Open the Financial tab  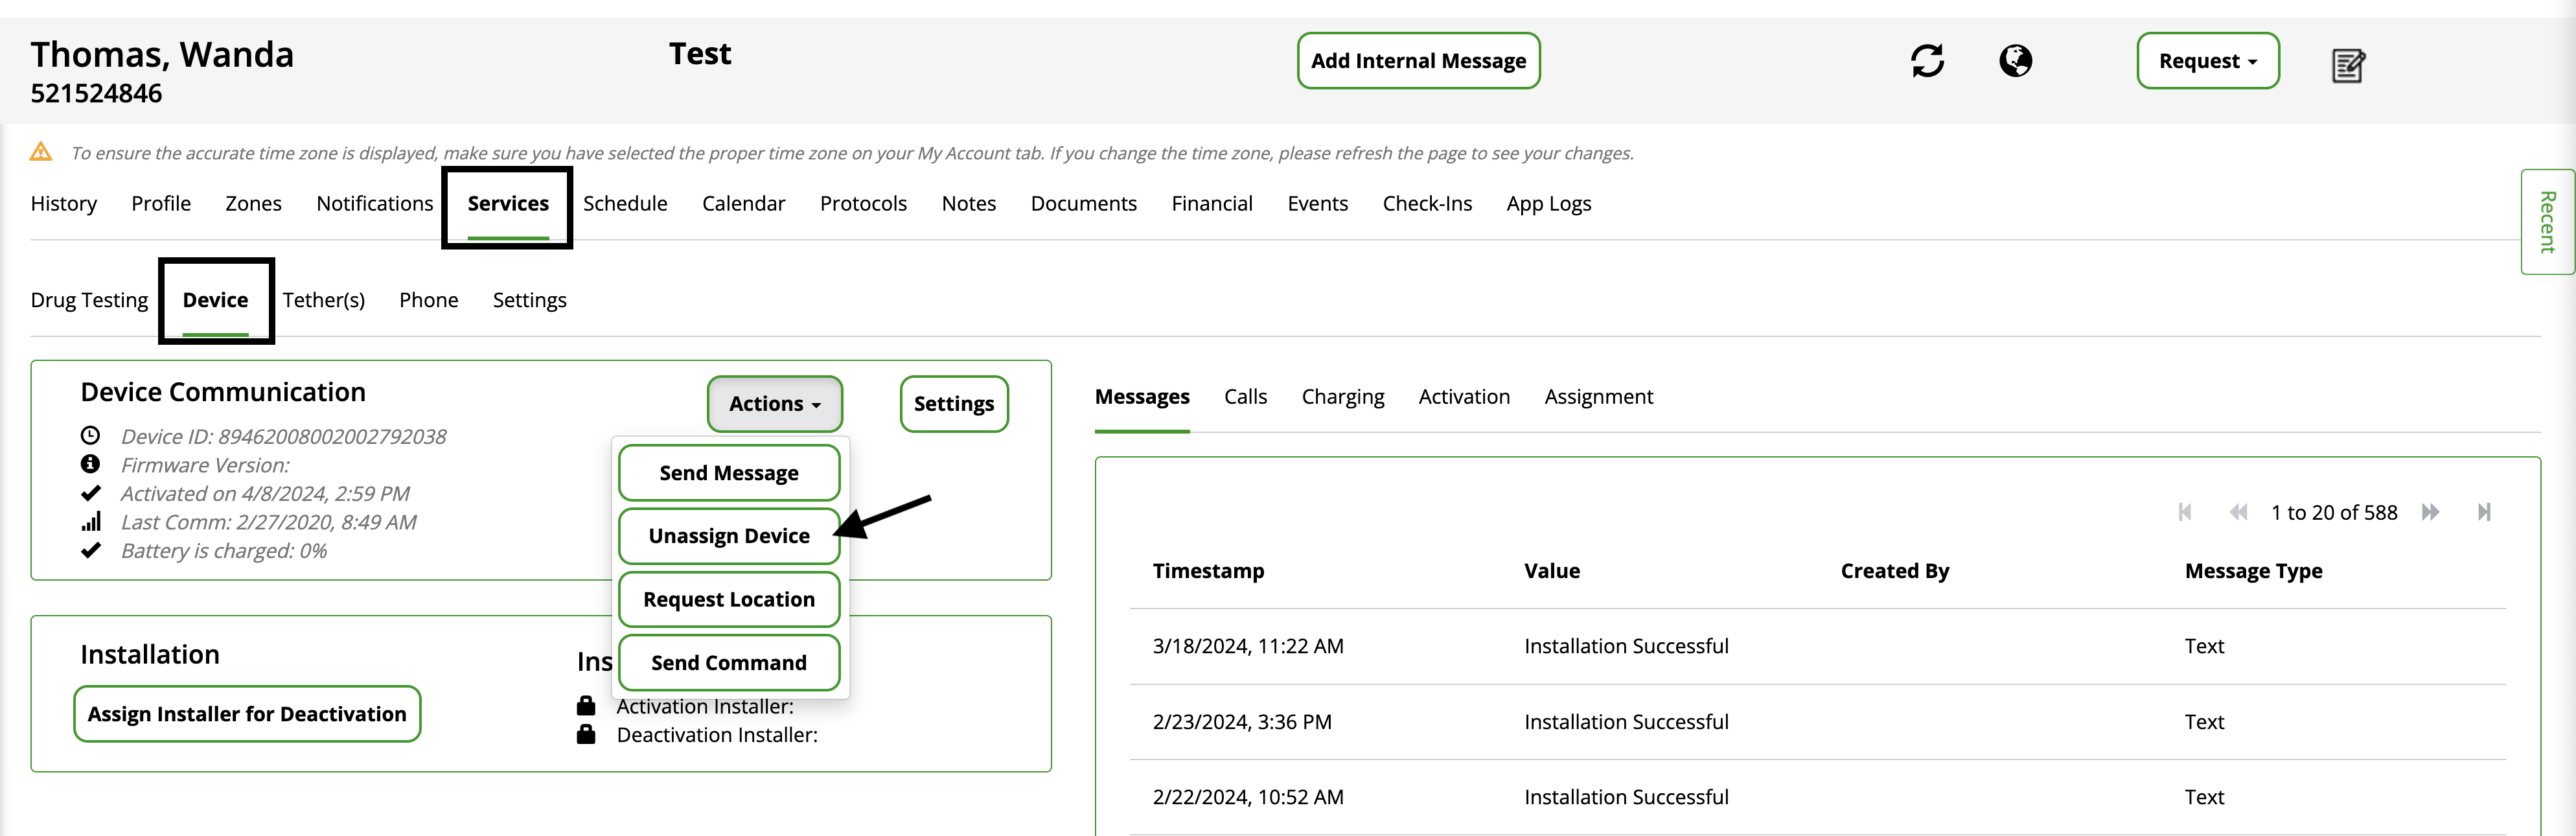click(1211, 204)
